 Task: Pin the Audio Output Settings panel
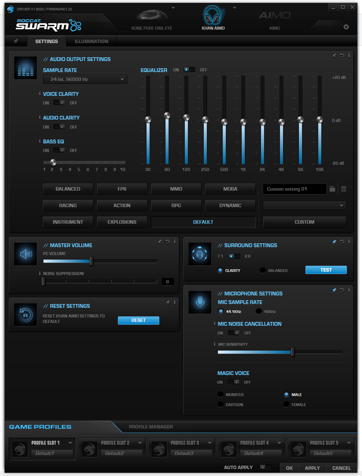click(334, 55)
